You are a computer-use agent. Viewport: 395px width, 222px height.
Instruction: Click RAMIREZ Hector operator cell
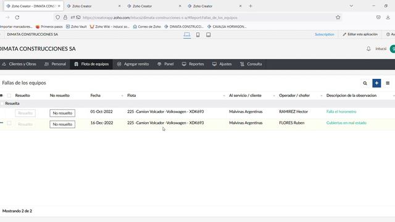294,112
